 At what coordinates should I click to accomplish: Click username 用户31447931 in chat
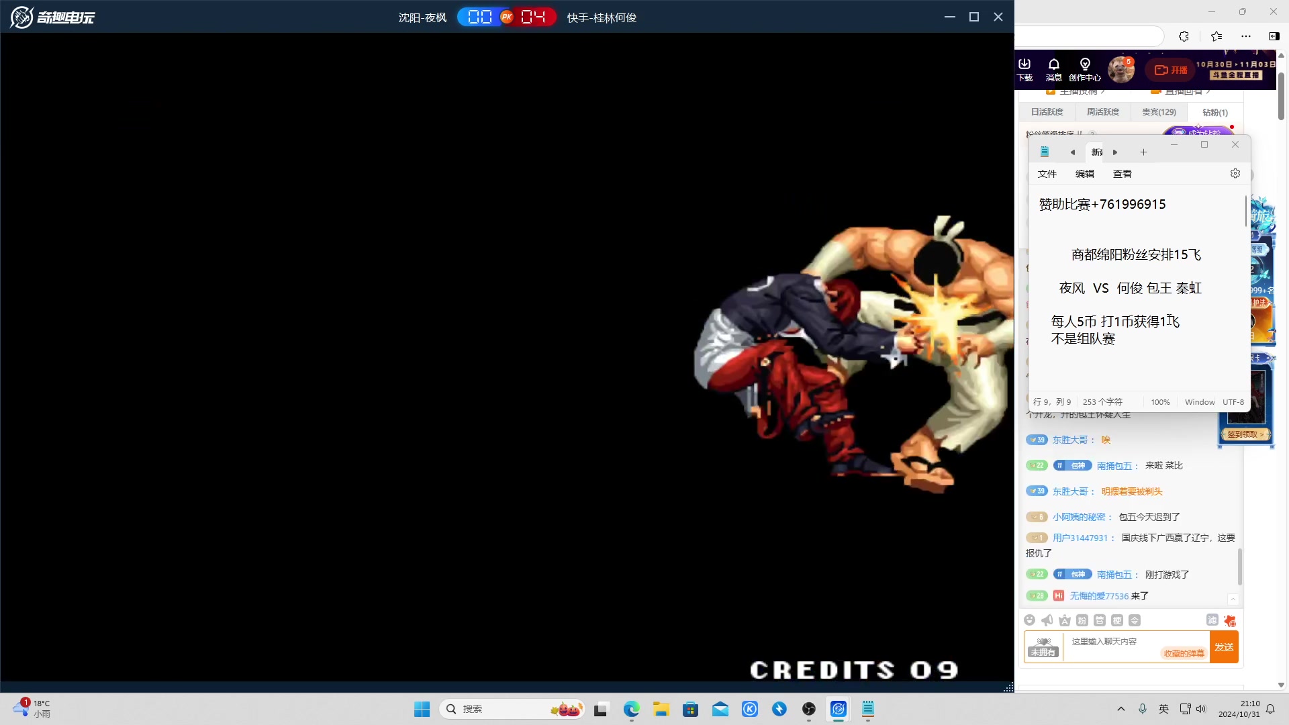(1080, 538)
